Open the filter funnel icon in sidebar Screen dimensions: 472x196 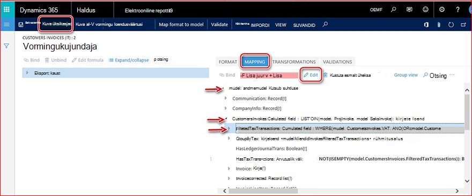click(x=6, y=46)
